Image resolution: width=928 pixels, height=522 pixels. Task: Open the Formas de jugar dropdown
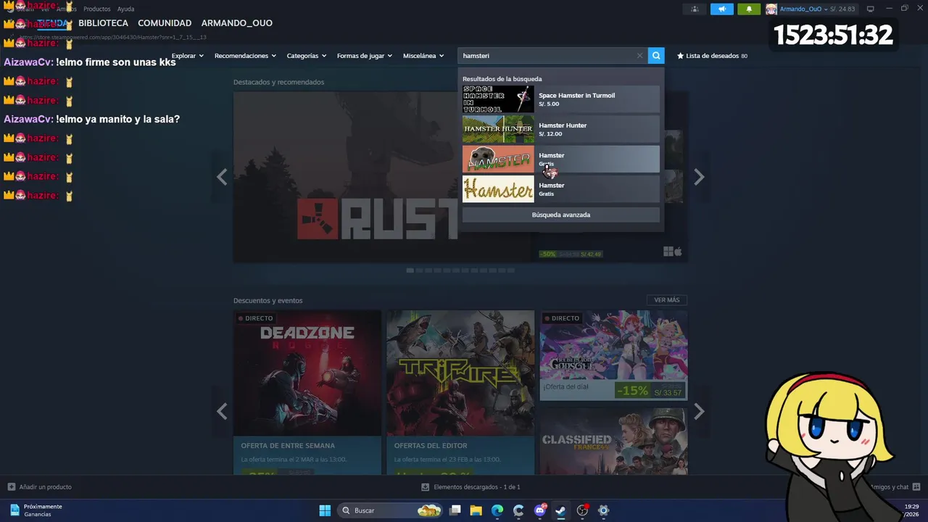point(365,56)
